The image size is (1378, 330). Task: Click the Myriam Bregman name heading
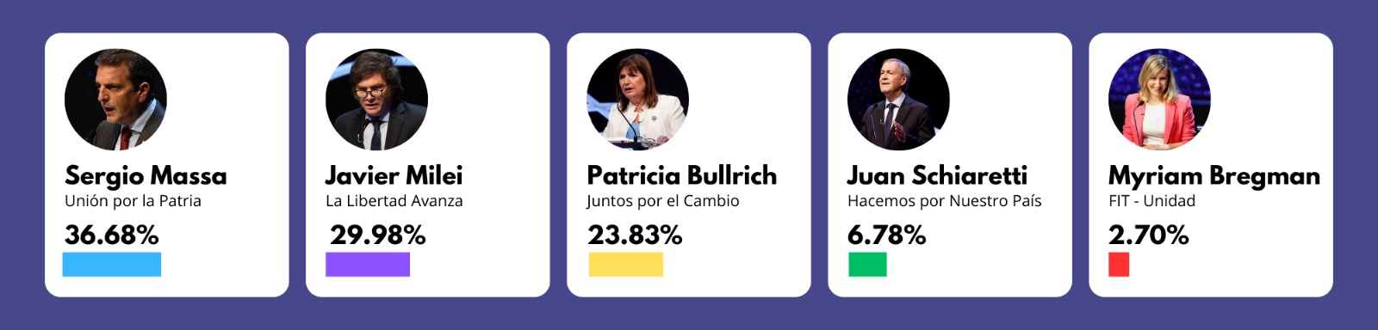coord(1214,176)
